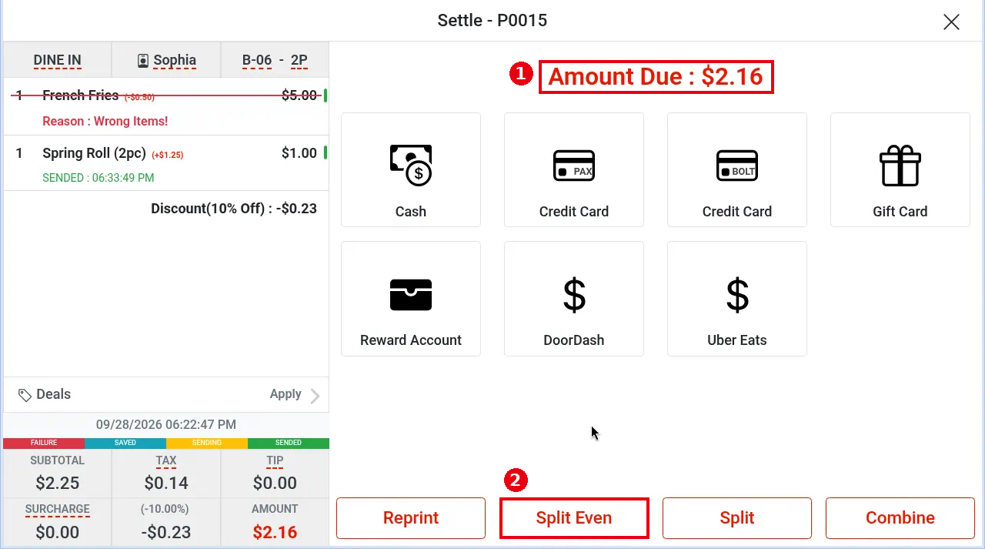Apply a deal to this order

285,394
